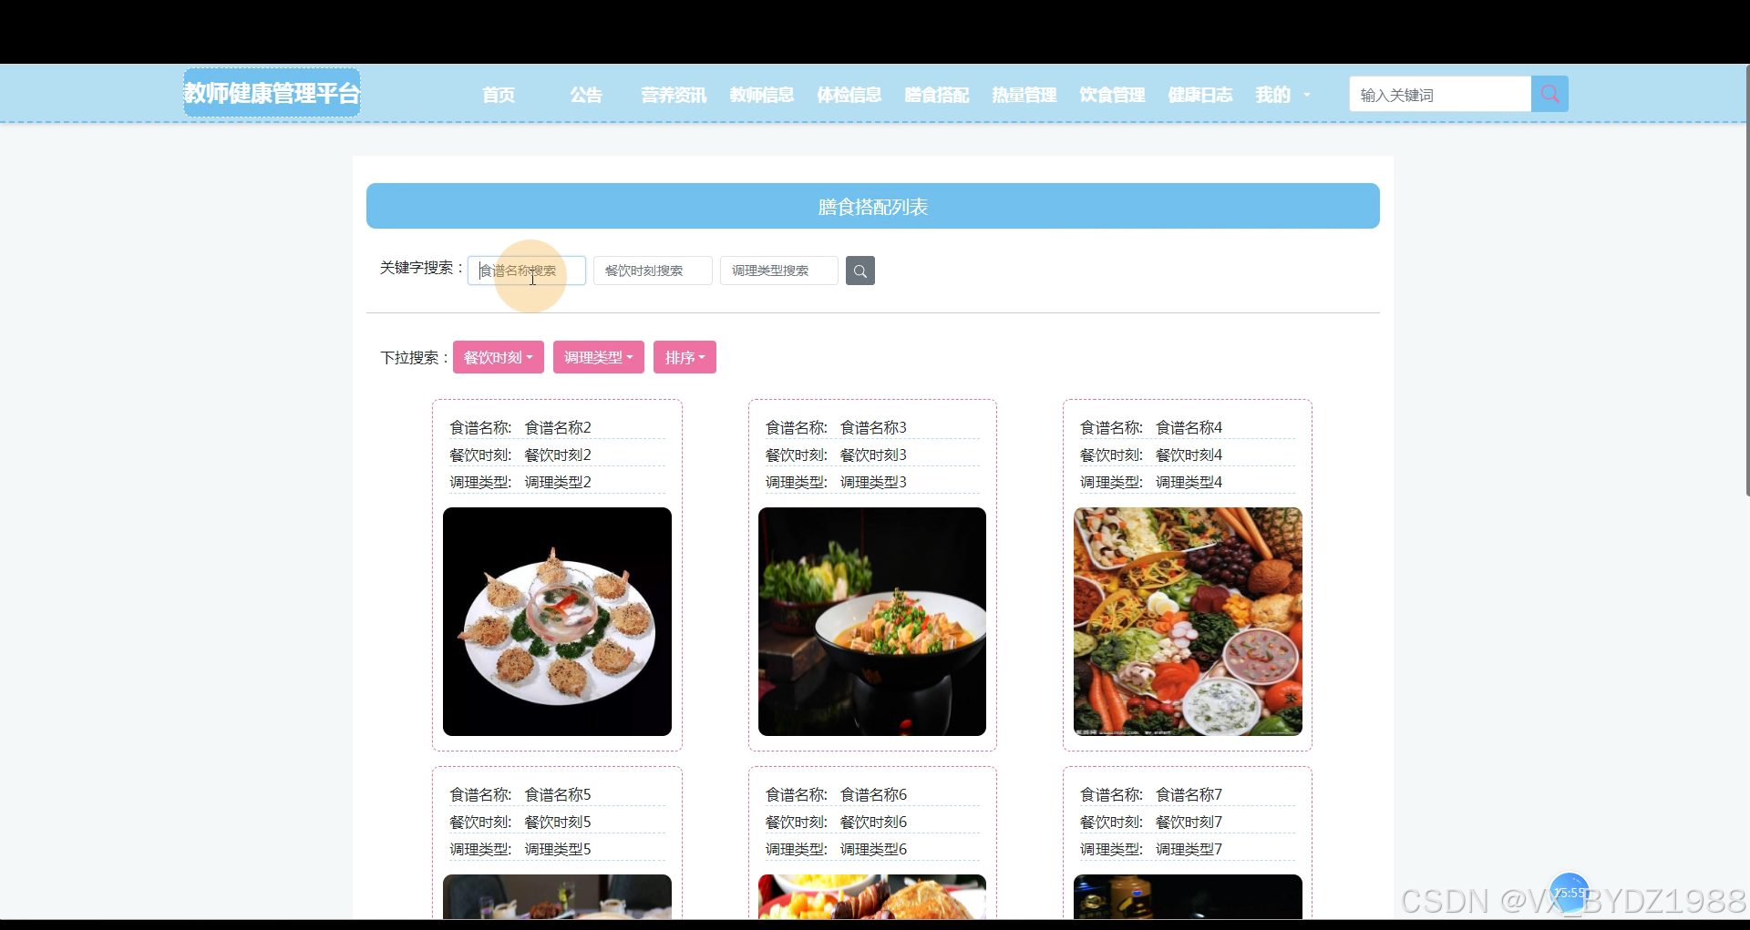Expand the 我的 dropdown menu
The width and height of the screenshot is (1750, 930).
1282,95
